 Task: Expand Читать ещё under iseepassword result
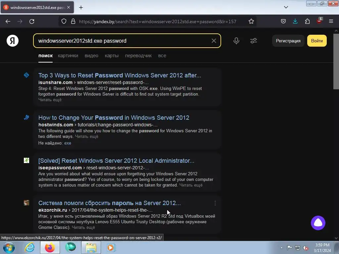[191, 185]
